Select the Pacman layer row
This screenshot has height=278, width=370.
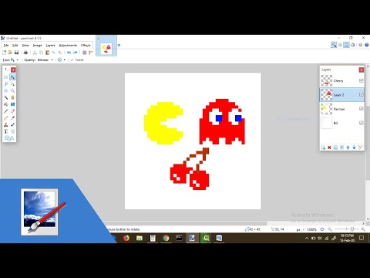342,109
